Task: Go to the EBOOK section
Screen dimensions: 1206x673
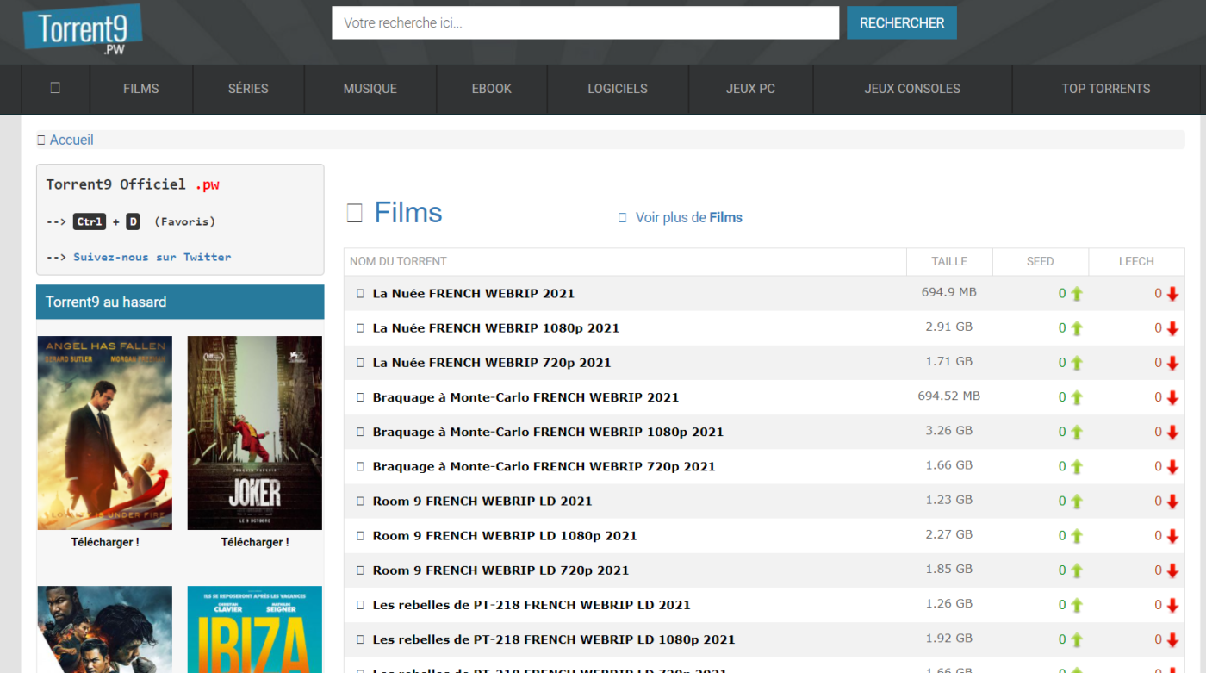Action: tap(492, 89)
